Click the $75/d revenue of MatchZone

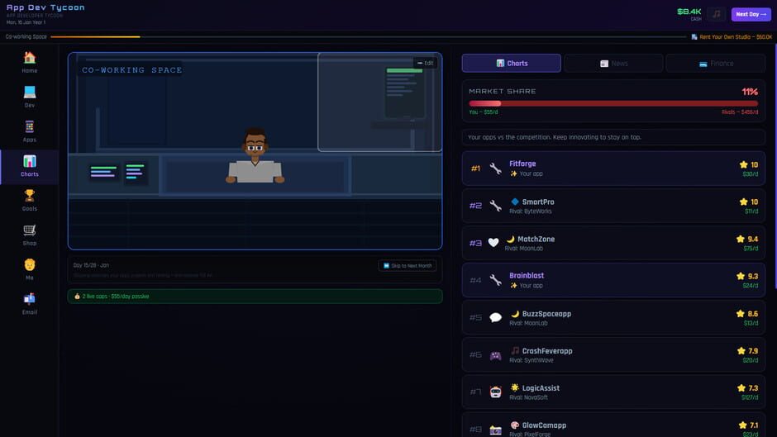(x=751, y=248)
